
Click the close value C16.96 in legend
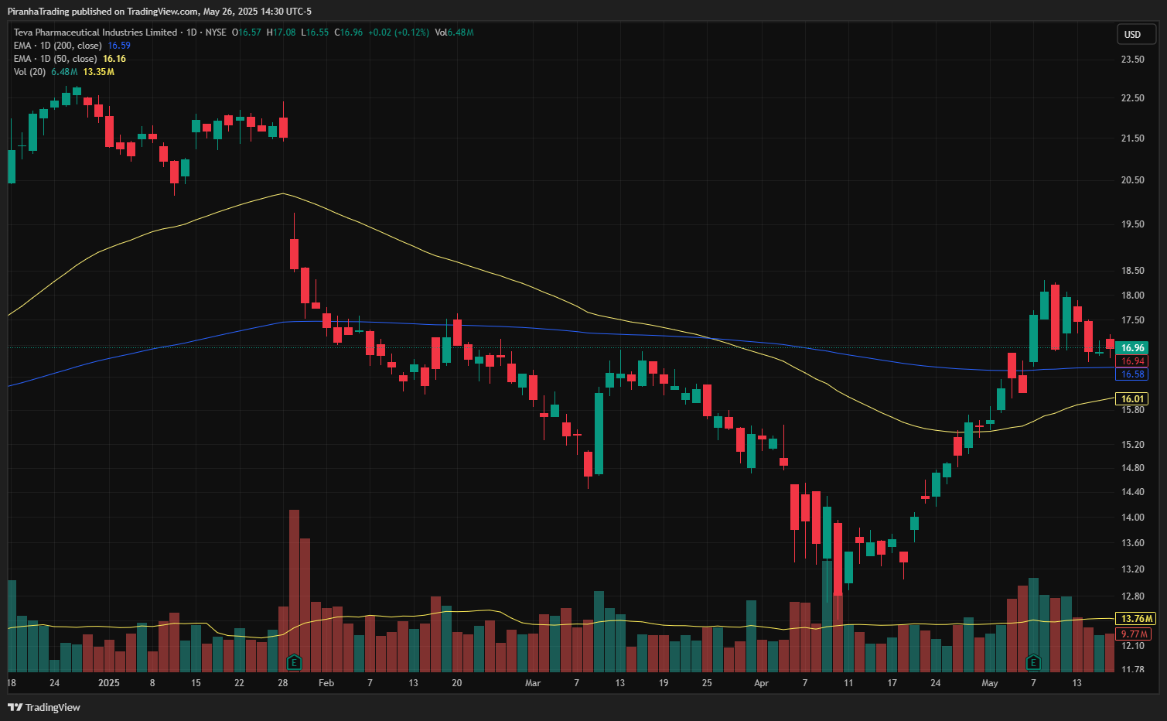pyautogui.click(x=348, y=32)
